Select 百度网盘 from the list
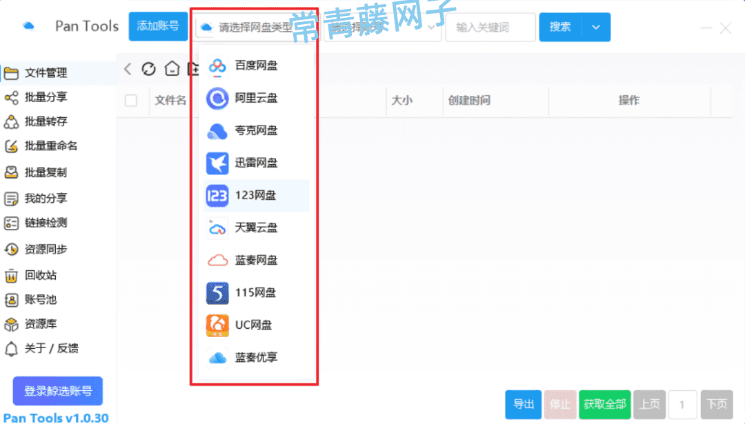This screenshot has width=745, height=424. 256,65
